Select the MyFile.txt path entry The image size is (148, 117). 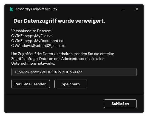coord(32,36)
